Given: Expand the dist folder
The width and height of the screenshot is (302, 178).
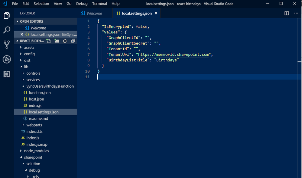Looking at the screenshot, I should point(46,60).
